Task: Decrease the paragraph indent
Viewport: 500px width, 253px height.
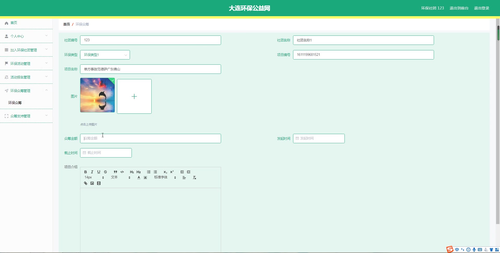Action: 182,172
